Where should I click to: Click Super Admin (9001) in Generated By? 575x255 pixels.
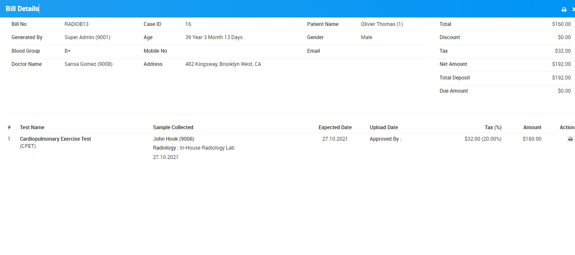(87, 37)
